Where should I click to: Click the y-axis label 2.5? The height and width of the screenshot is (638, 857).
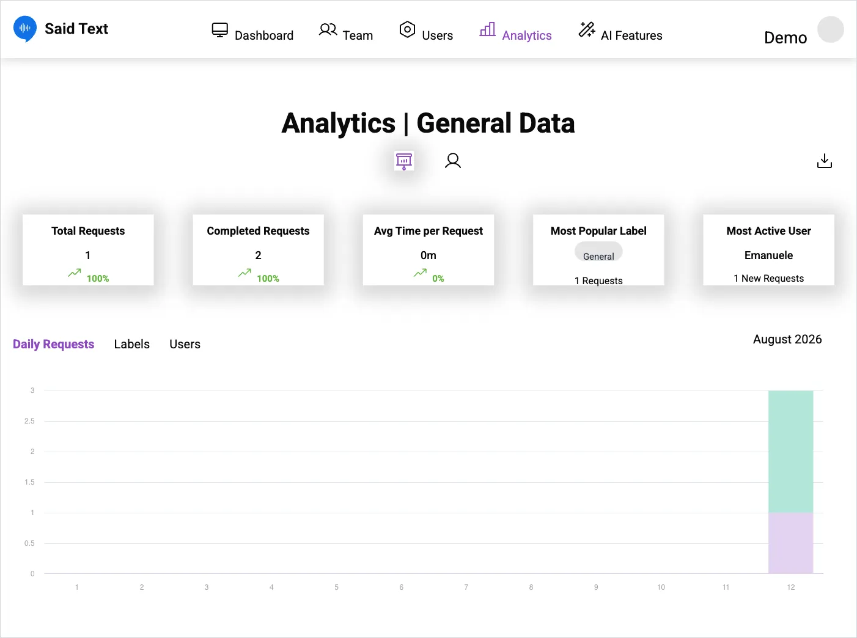(29, 421)
